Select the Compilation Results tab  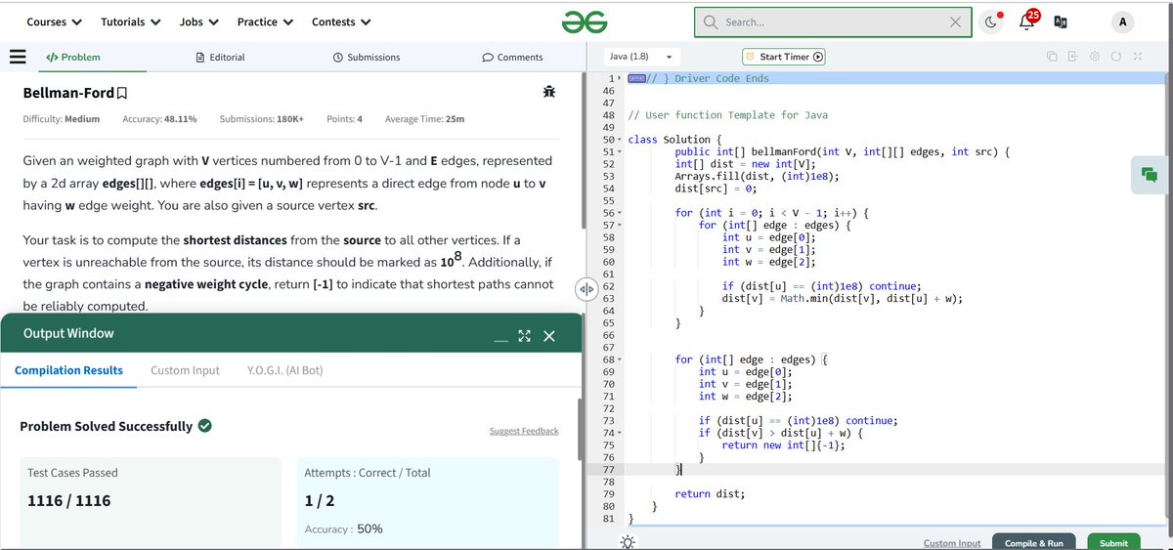68,370
